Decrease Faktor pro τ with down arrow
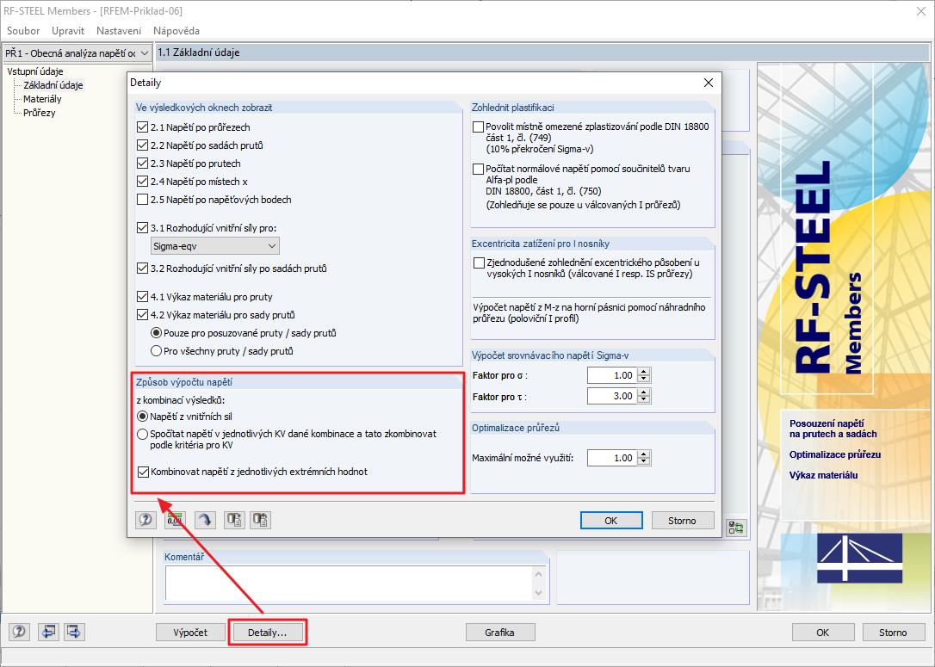The height and width of the screenshot is (667, 935). pyautogui.click(x=644, y=400)
